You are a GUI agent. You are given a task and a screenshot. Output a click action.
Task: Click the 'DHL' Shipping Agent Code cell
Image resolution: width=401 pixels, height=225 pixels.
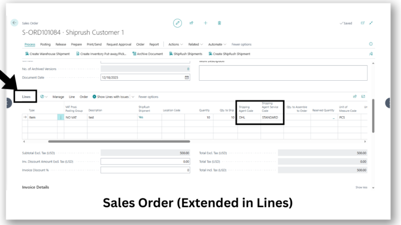point(249,117)
